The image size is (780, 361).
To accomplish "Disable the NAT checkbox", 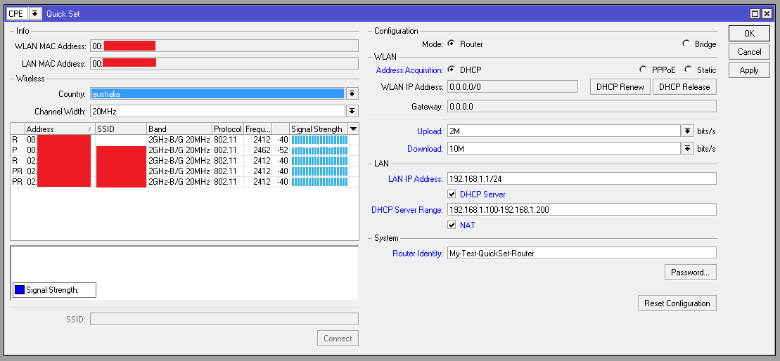I will (452, 225).
